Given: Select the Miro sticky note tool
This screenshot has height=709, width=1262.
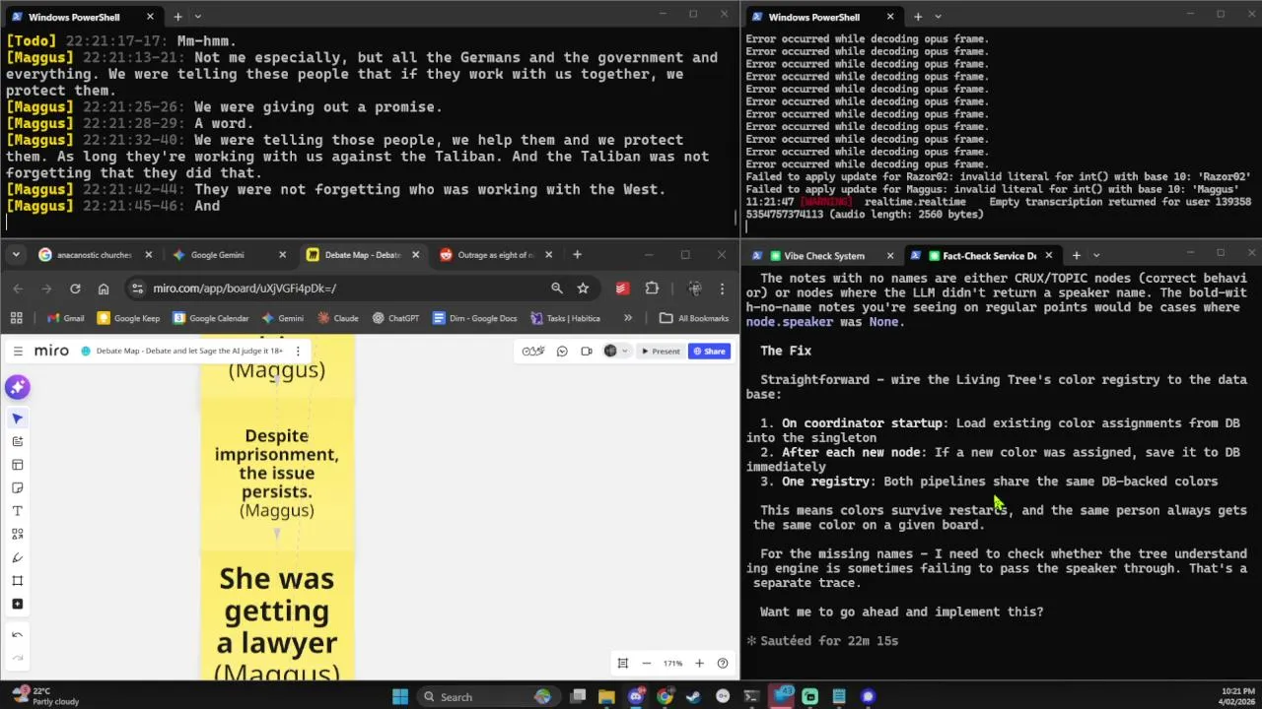Looking at the screenshot, I should tap(17, 487).
